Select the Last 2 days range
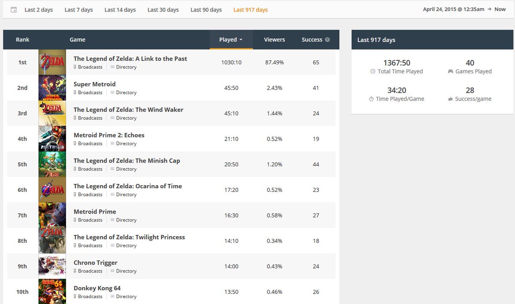The height and width of the screenshot is (304, 515). pos(39,9)
